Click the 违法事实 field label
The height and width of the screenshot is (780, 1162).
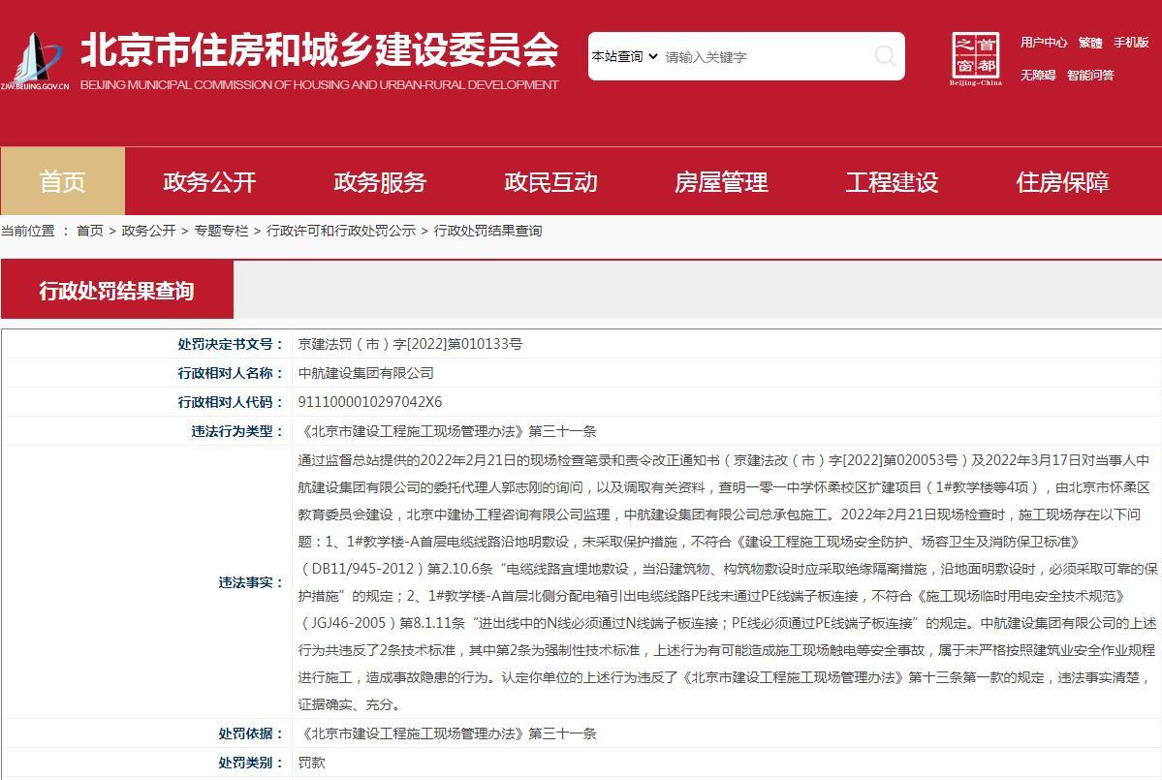click(x=251, y=582)
